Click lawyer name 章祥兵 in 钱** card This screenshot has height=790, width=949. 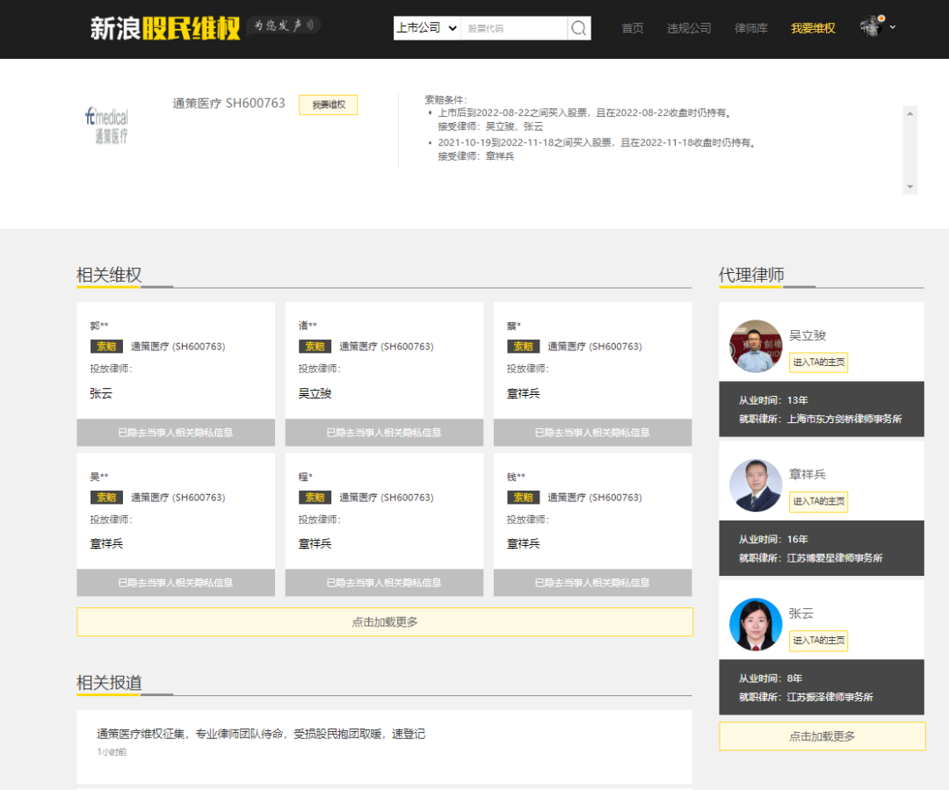click(523, 544)
